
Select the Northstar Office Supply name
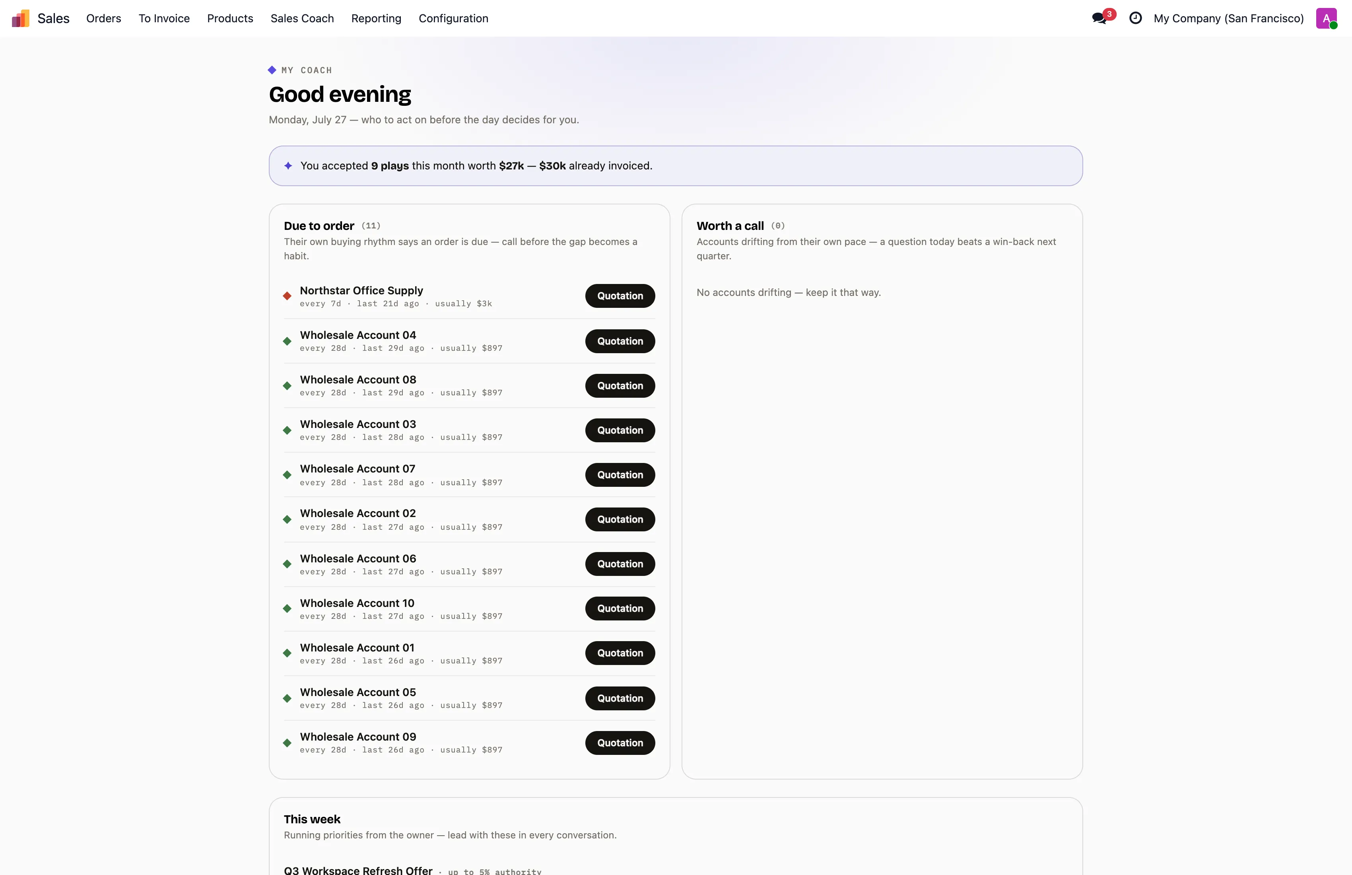[x=361, y=290]
